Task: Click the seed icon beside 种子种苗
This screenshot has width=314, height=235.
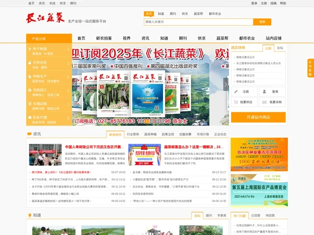Action: 30,49
